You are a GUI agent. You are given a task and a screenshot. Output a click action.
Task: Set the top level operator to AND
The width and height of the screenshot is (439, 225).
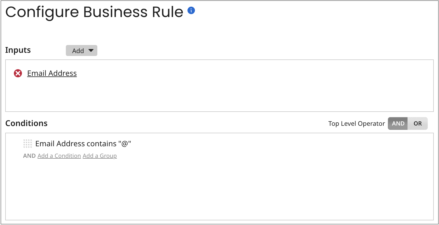click(x=398, y=123)
